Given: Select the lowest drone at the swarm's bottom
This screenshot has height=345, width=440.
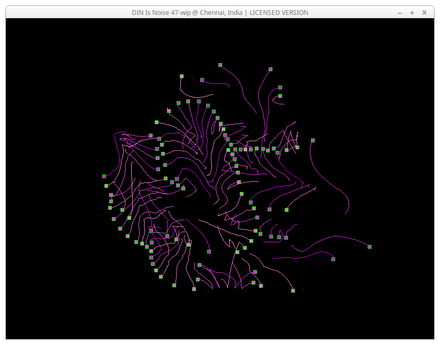Looking at the screenshot, I should [194, 289].
